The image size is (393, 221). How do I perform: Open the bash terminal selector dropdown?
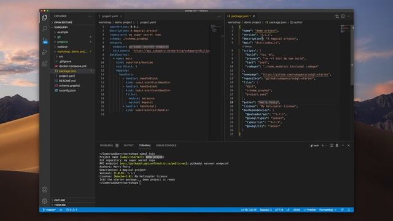(x=315, y=145)
